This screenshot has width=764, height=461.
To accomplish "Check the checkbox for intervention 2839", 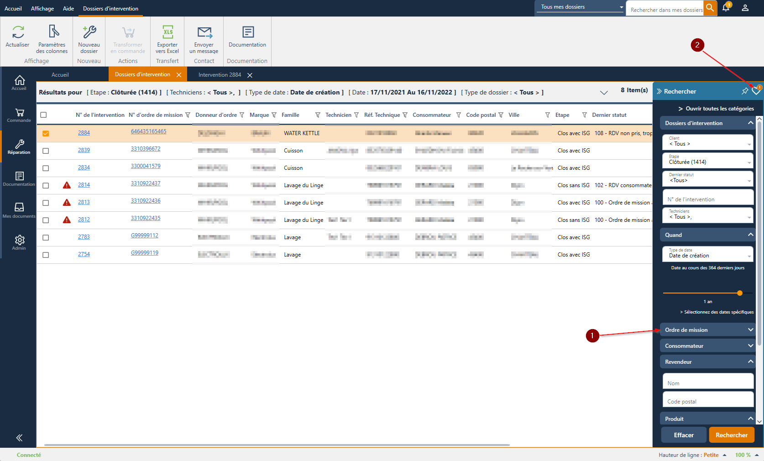I will (46, 151).
